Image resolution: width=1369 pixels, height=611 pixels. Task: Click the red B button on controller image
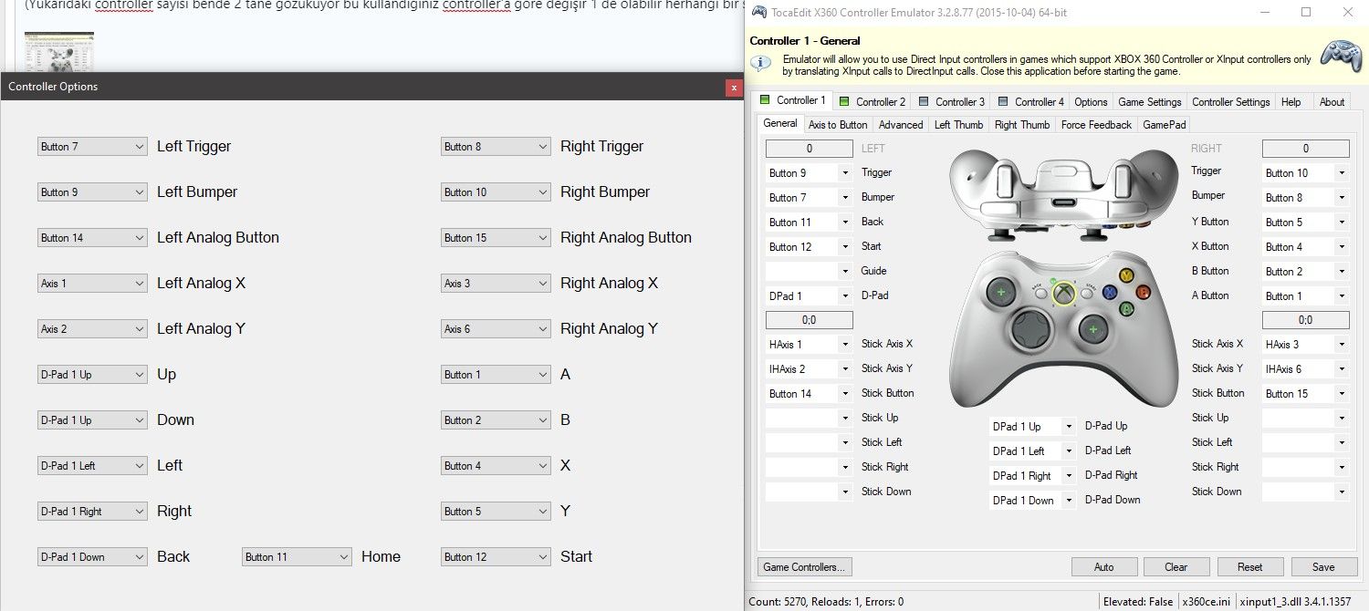[1142, 292]
